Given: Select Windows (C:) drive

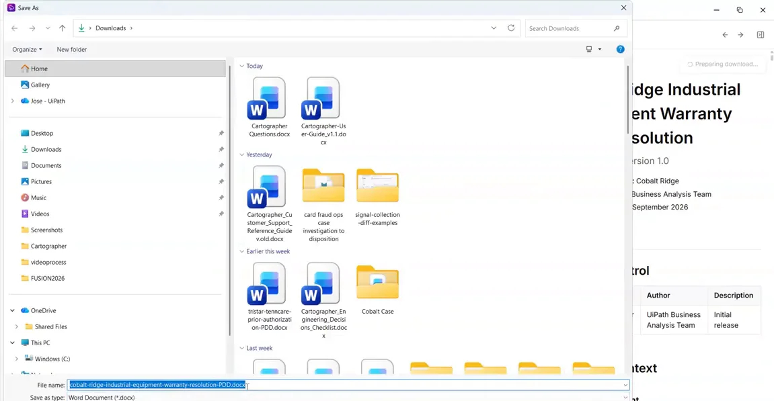Looking at the screenshot, I should tap(52, 359).
